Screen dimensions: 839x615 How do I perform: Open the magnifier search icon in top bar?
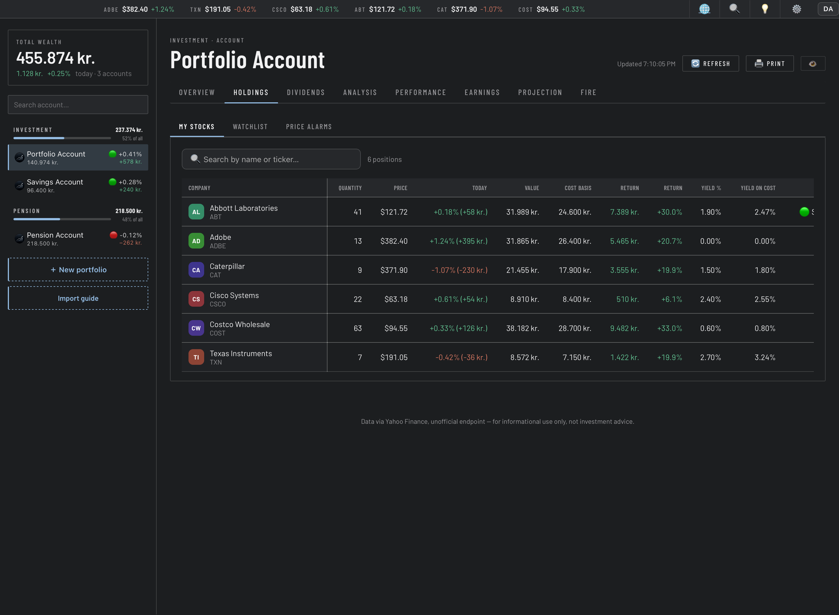coord(734,9)
